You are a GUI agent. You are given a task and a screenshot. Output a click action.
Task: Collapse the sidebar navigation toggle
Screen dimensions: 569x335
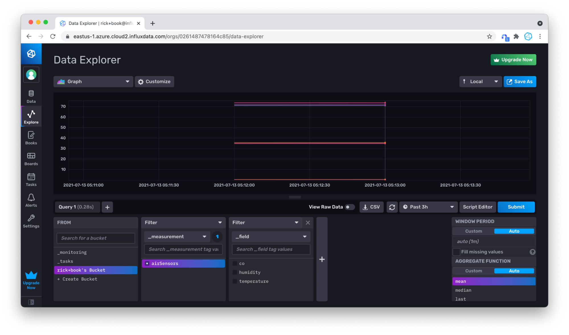tap(31, 302)
